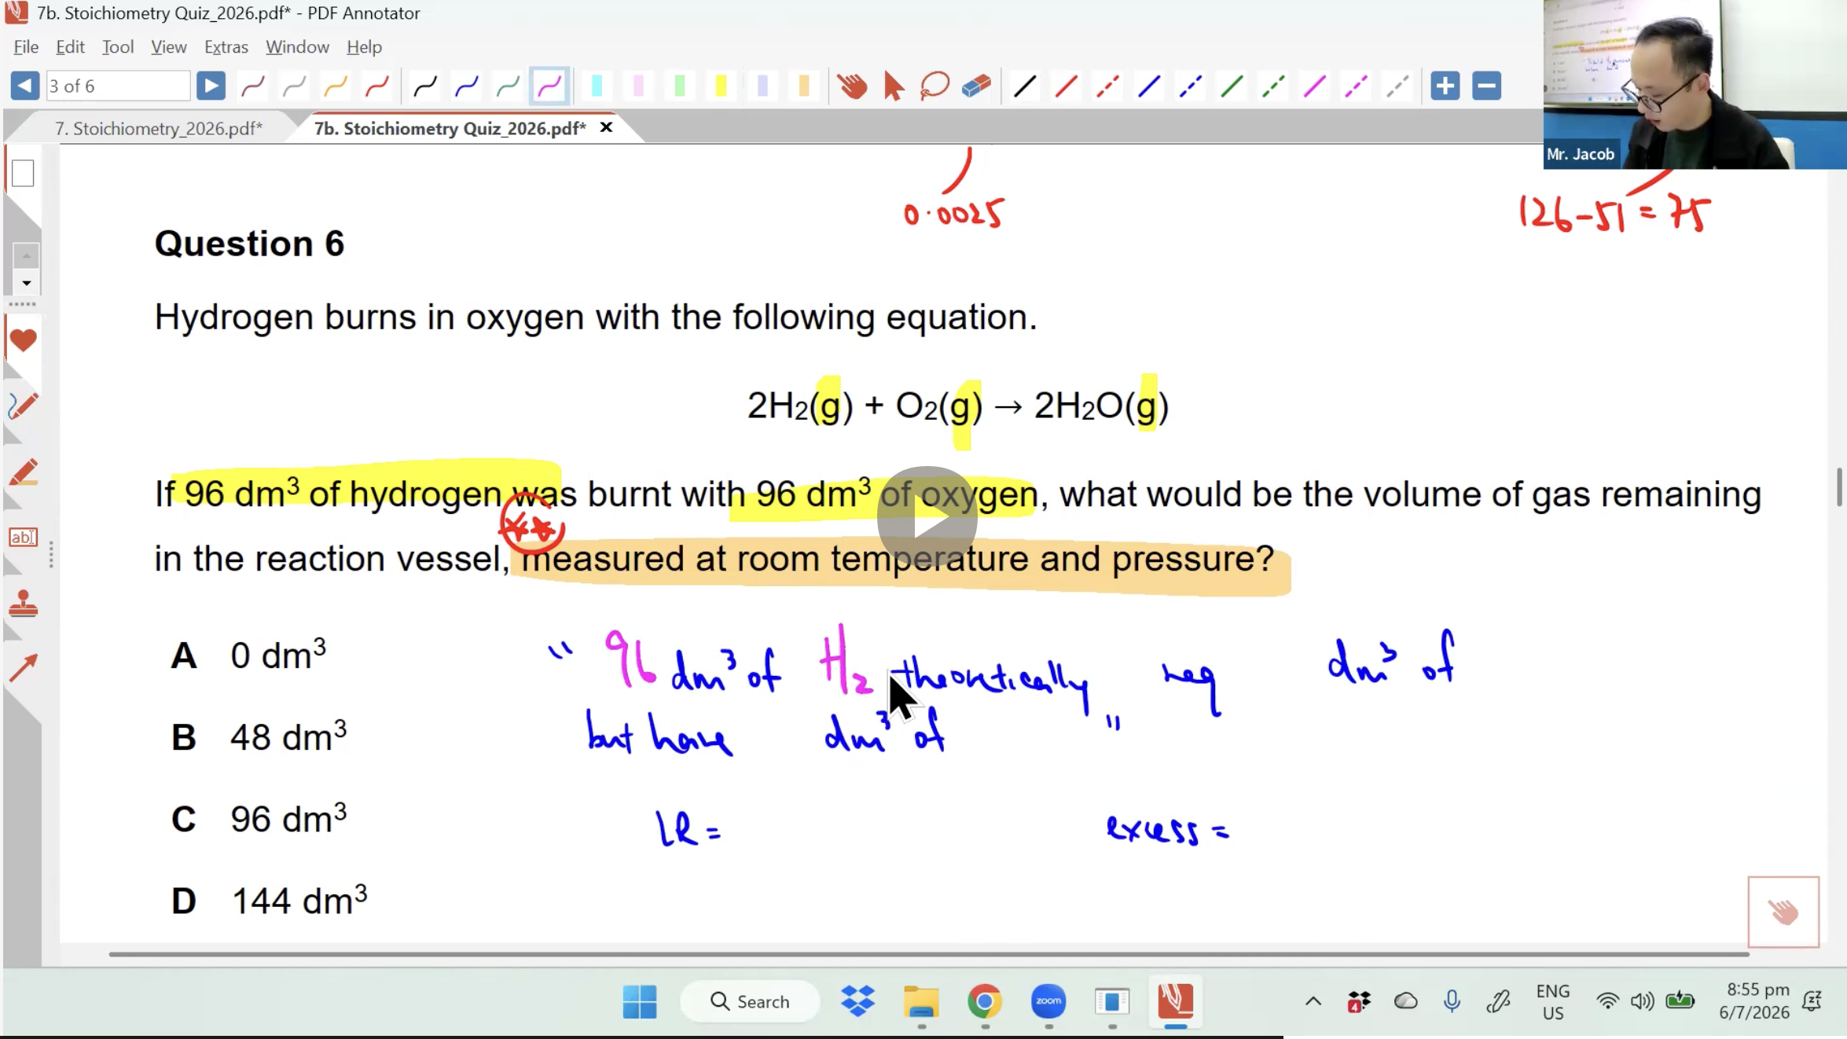Play the video overlay button
Viewport: 1847px width, 1039px height.
tap(927, 518)
